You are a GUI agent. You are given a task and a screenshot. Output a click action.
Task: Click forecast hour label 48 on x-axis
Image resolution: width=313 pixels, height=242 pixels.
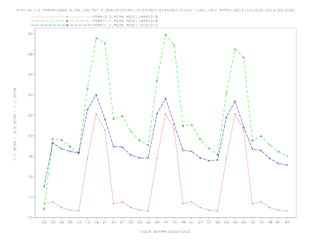point(183,222)
